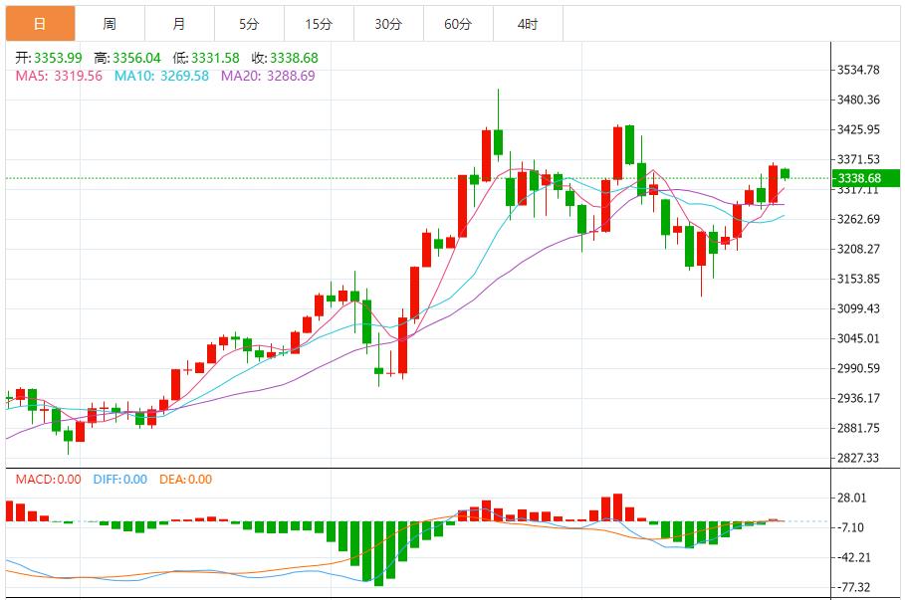Open the 5分 timeframe tab
905x600 pixels.
pos(249,24)
